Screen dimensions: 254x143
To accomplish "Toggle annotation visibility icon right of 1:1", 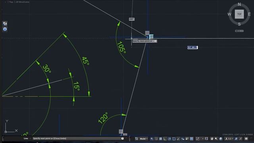I will pos(236,139).
